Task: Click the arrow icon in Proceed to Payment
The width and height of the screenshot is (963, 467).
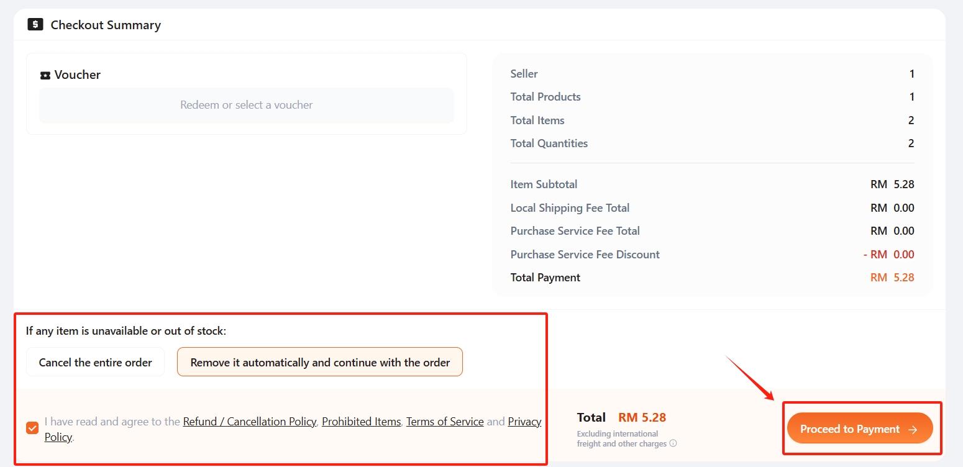Action: click(913, 429)
